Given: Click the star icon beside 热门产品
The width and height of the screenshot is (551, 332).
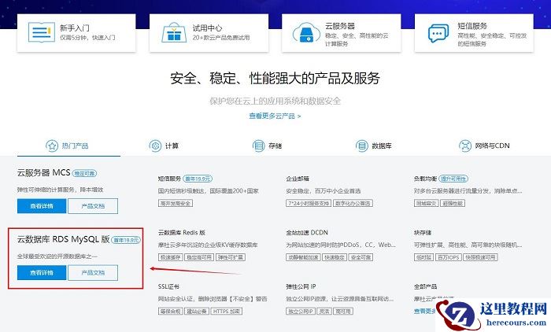Looking at the screenshot, I should [52, 146].
